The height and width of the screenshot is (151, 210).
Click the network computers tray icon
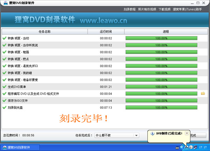(195, 147)
